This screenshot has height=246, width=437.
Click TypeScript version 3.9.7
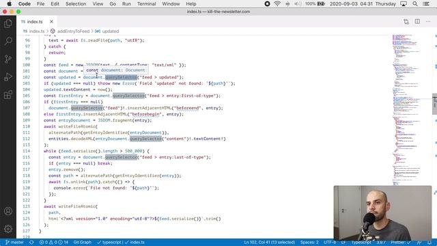point(381,243)
